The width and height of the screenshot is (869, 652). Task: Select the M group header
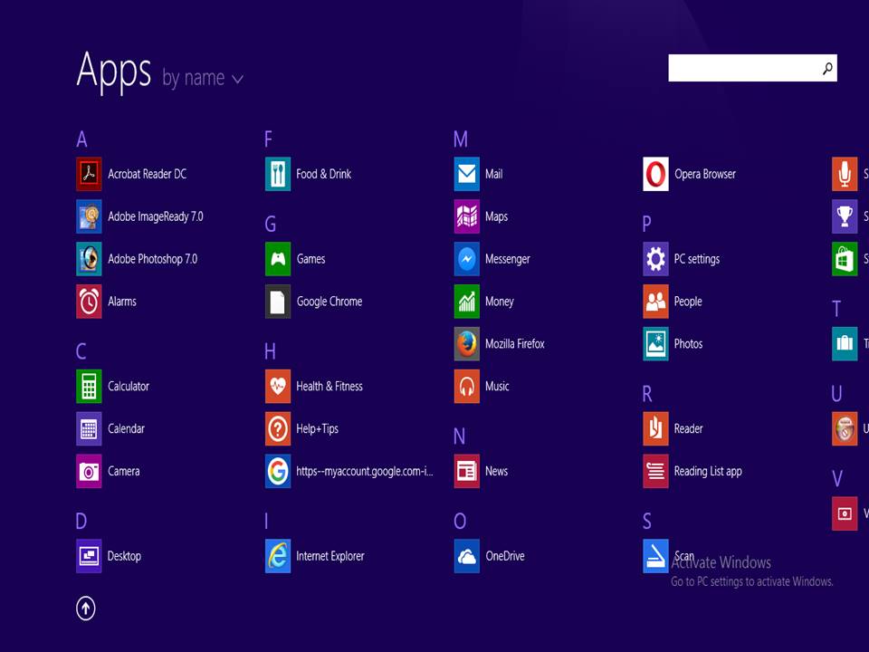(x=461, y=139)
